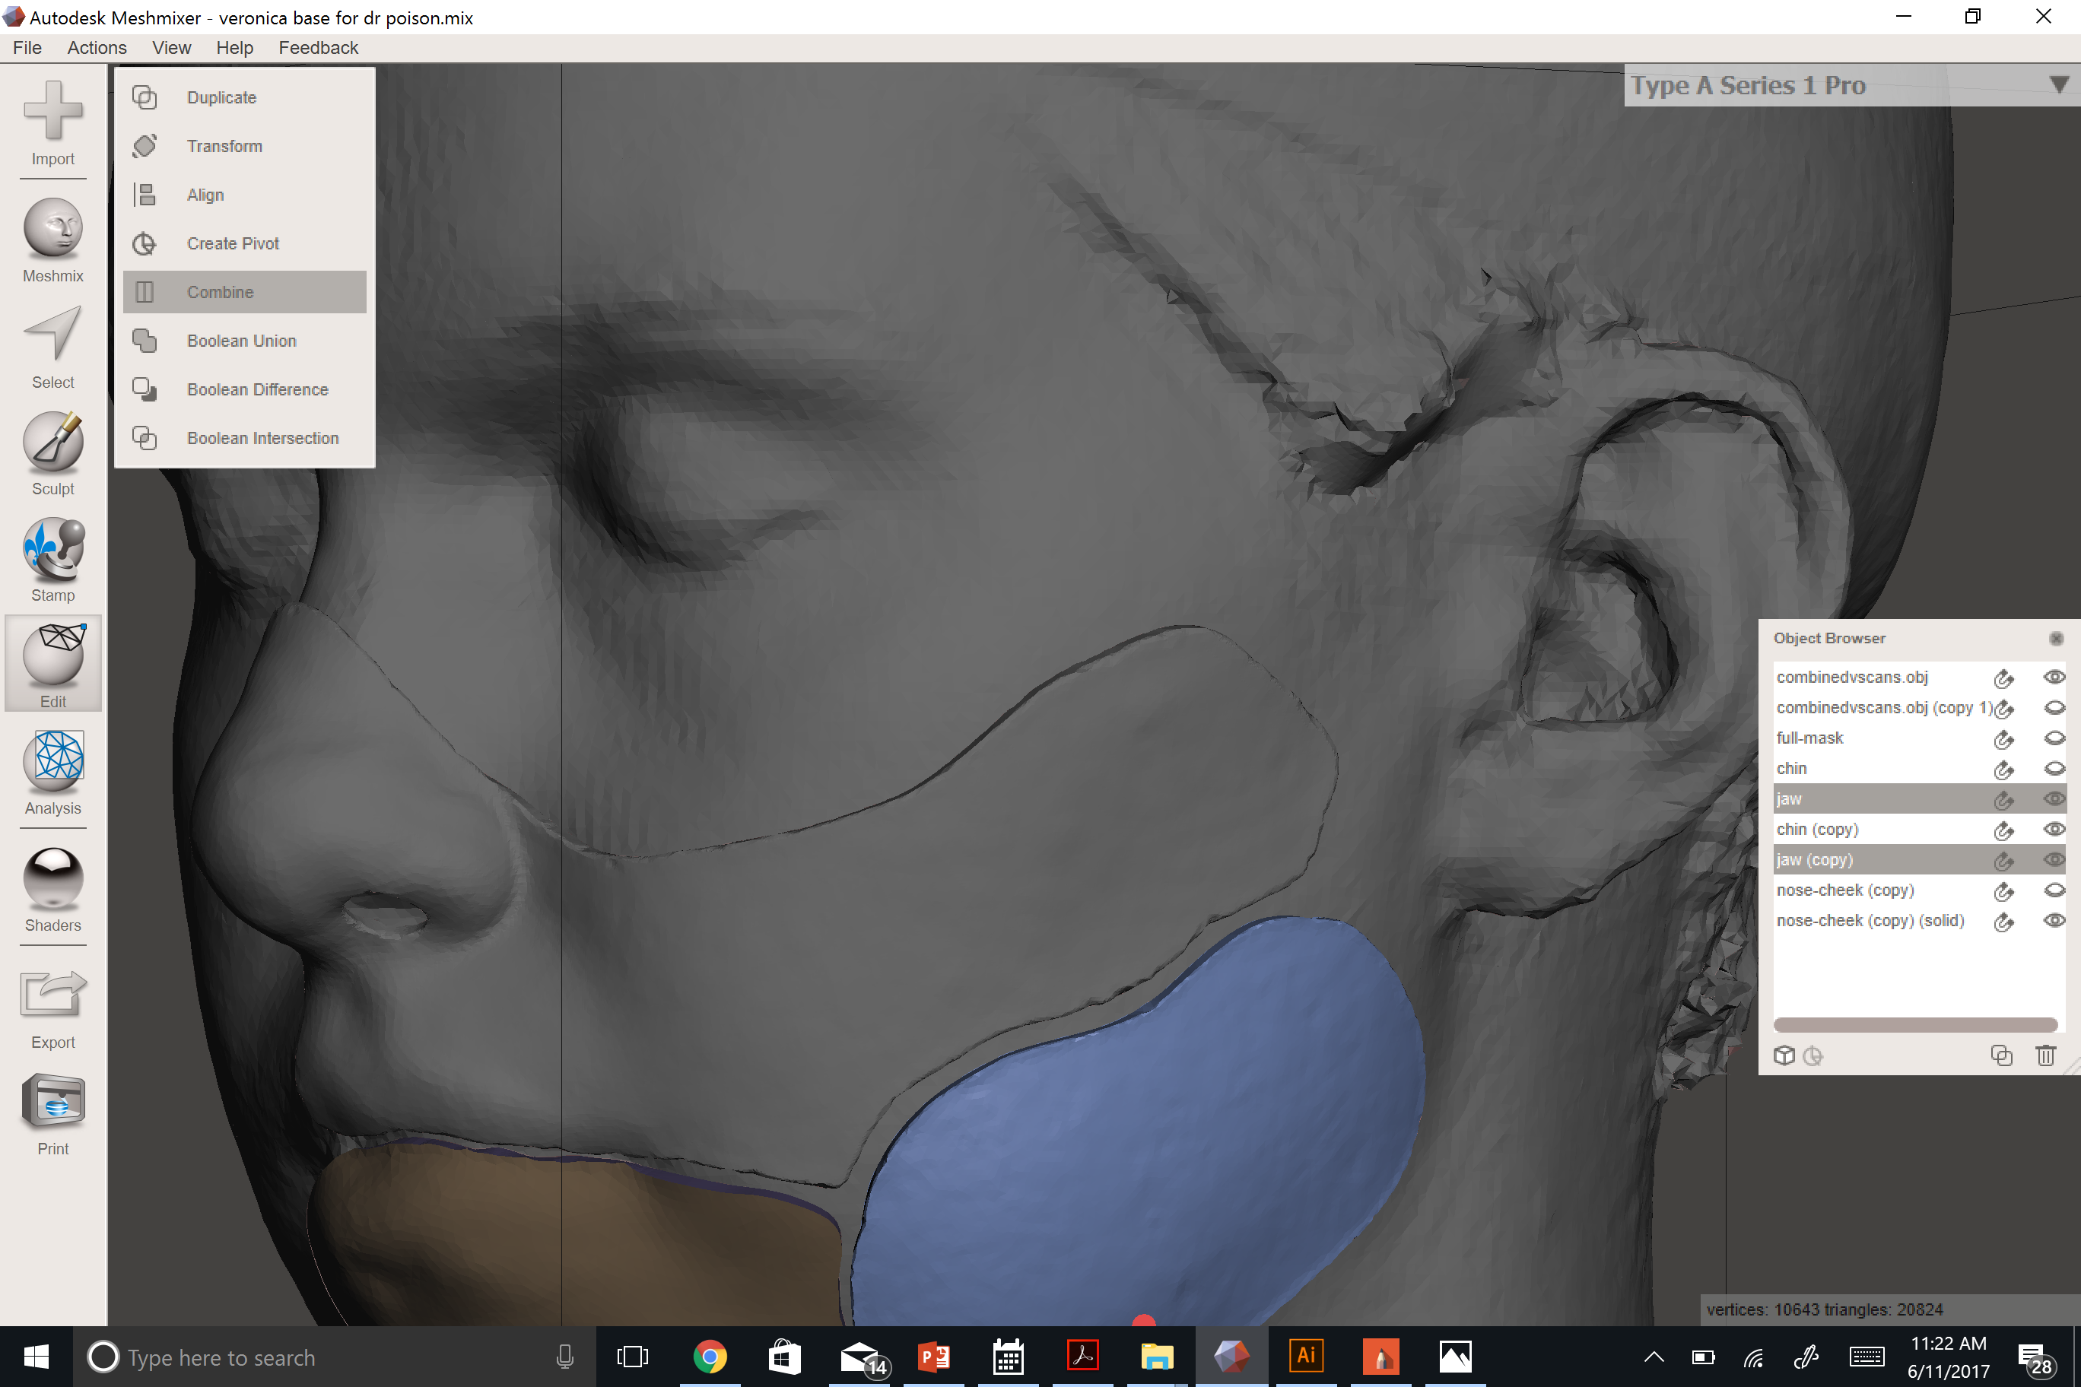Click print-bed icon for jaw row
Viewport: 2081px width, 1387px height.
(x=2003, y=801)
